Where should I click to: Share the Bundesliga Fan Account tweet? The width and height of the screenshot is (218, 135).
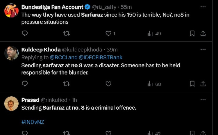pos(203,33)
